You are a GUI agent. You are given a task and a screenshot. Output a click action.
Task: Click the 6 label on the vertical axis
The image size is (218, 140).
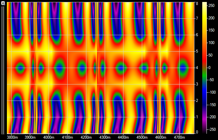point(197,35)
